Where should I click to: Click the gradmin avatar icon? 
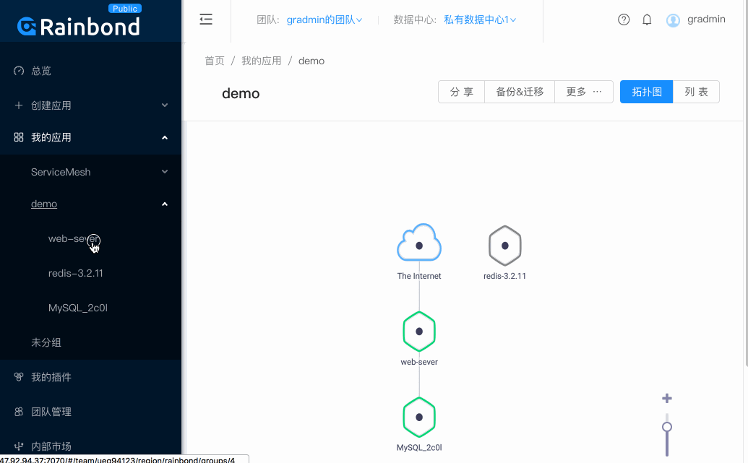673,20
